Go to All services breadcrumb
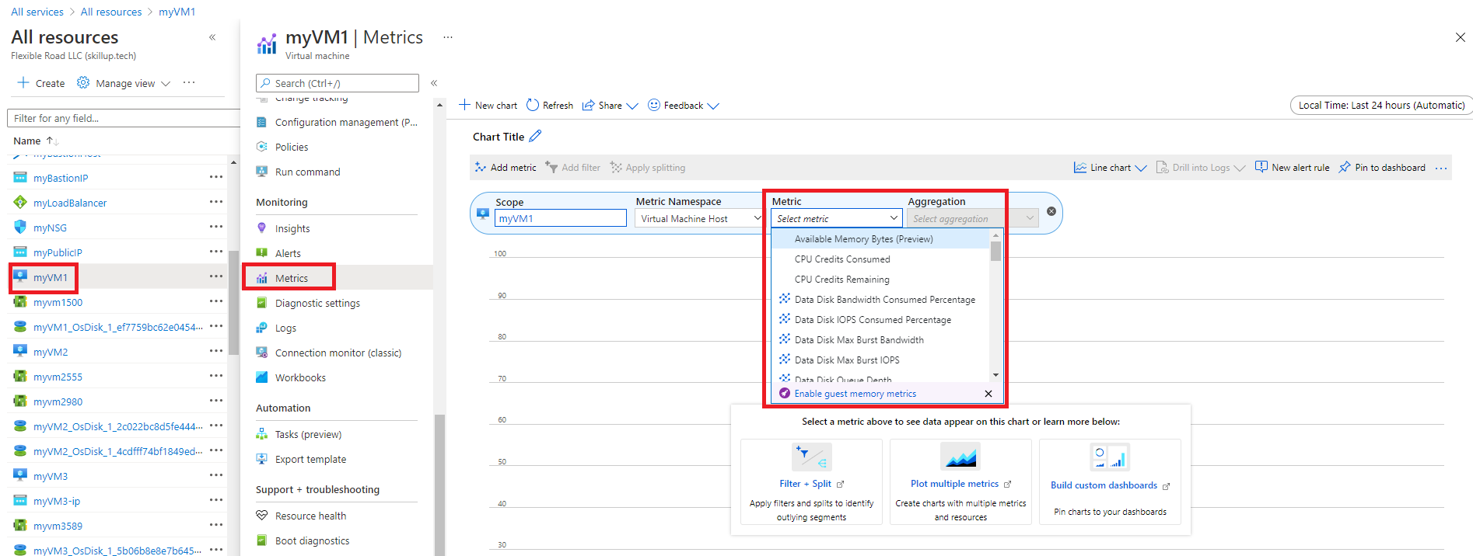This screenshot has width=1473, height=556. (x=37, y=12)
